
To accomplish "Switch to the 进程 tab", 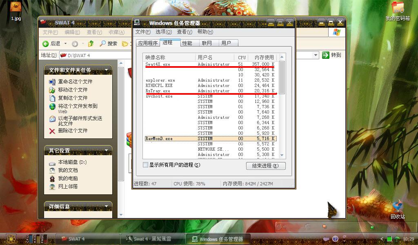I will (170, 42).
